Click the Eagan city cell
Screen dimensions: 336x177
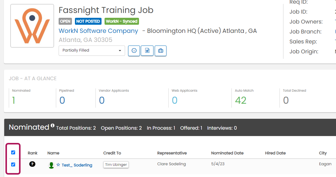tap(325, 164)
